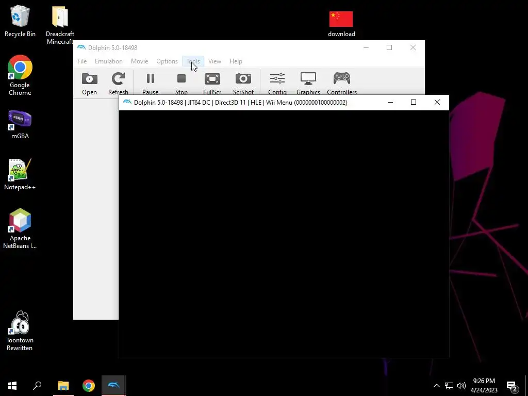The height and width of the screenshot is (396, 528).
Task: Pause the running emulation
Action: coord(150,84)
